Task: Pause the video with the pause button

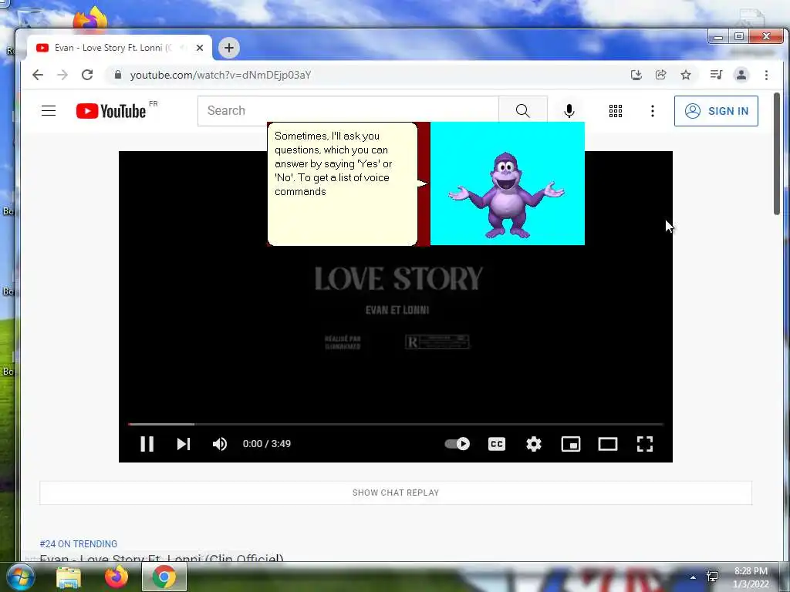Action: click(147, 443)
